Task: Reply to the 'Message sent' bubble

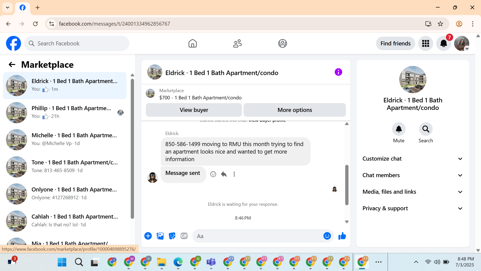Action: pyautogui.click(x=224, y=174)
